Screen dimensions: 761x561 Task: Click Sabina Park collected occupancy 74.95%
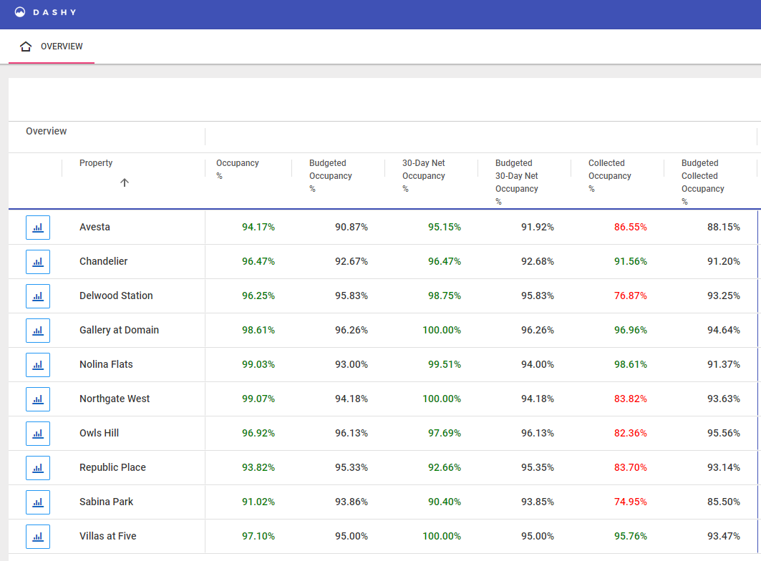[x=631, y=502]
